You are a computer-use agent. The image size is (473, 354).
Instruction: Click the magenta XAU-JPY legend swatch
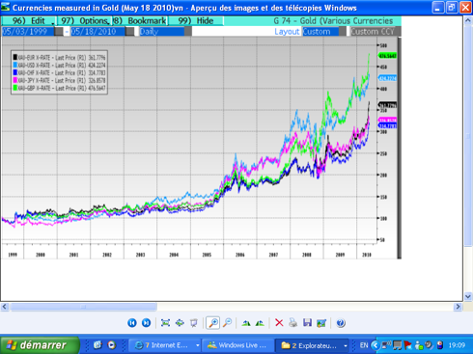click(15, 80)
